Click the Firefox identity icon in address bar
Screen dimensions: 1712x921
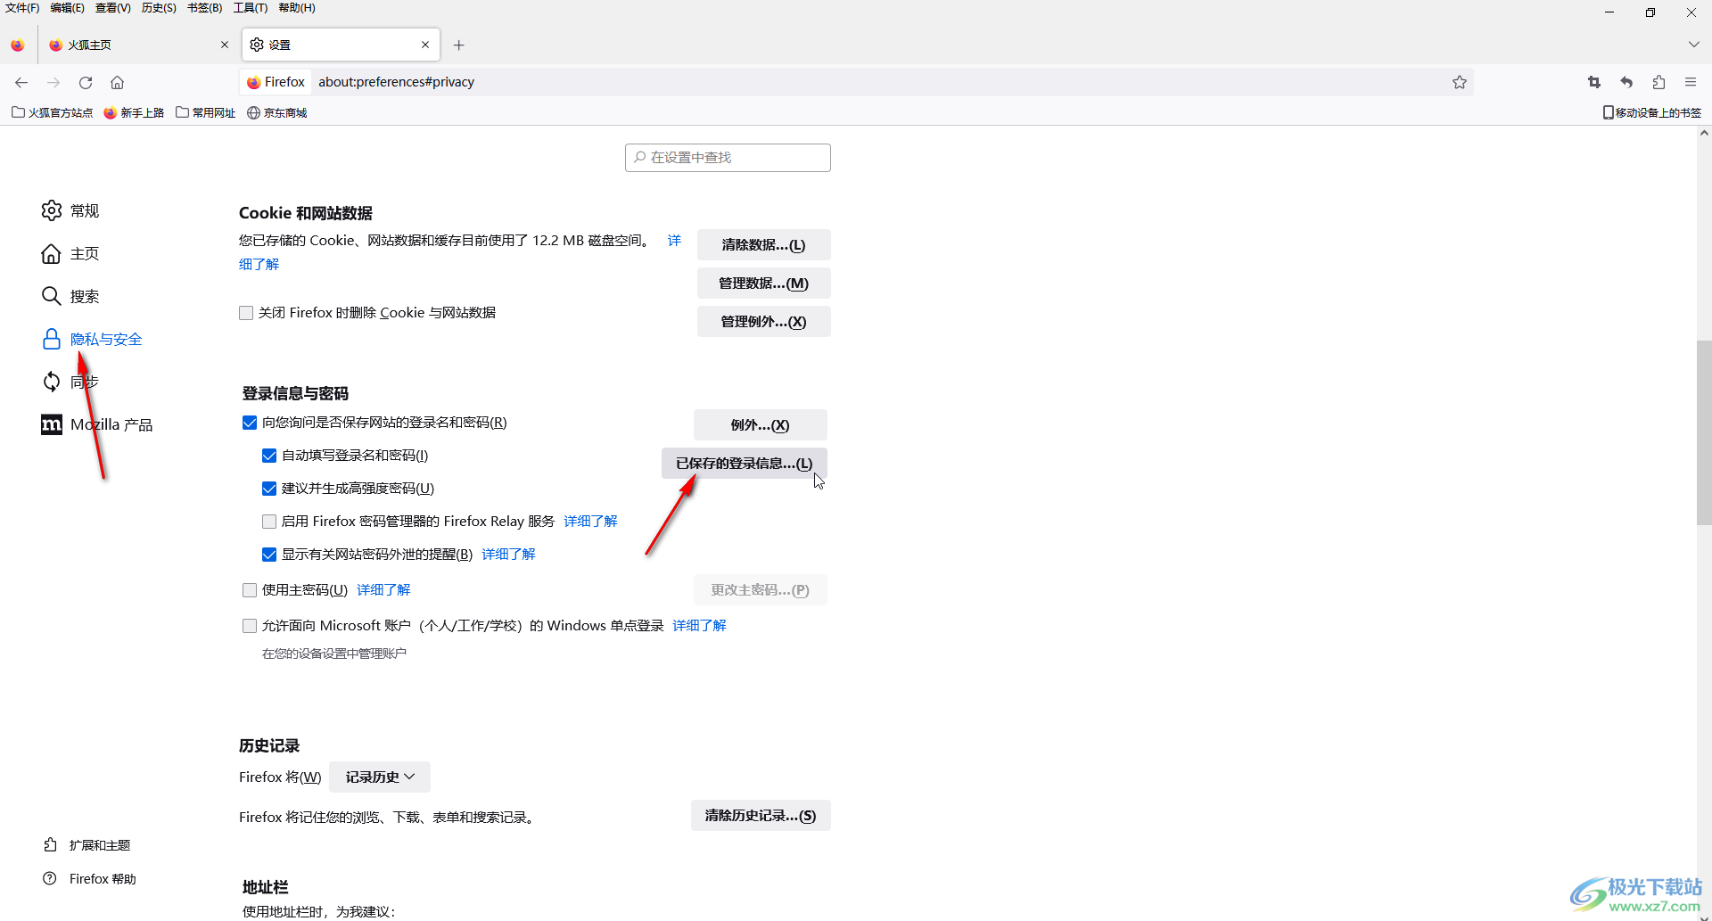tap(276, 82)
